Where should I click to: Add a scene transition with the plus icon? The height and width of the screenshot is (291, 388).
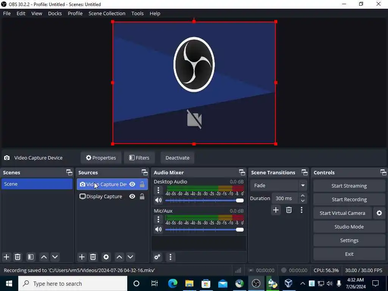tap(276, 210)
